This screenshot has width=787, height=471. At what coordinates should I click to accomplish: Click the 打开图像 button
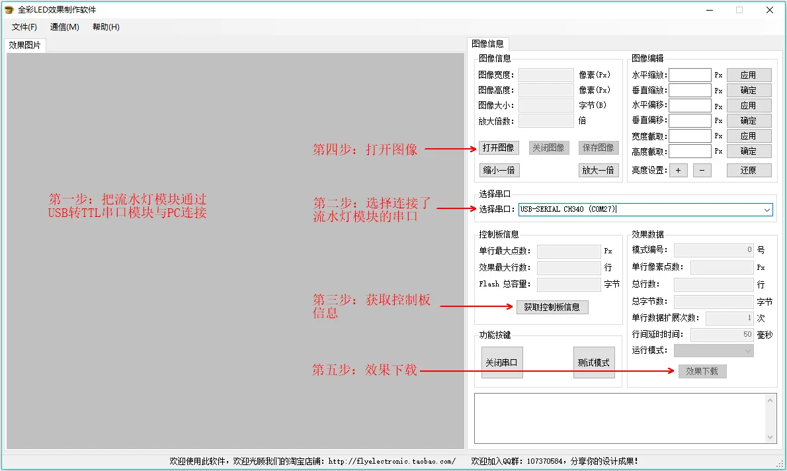pos(499,148)
